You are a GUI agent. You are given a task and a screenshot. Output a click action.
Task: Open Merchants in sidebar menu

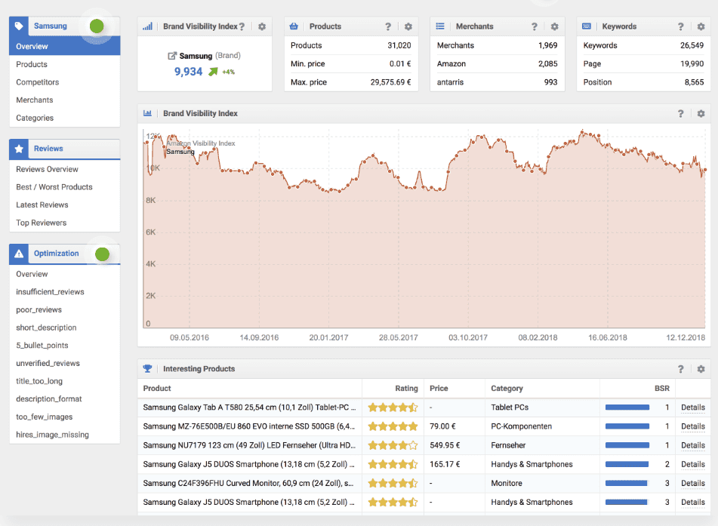(34, 100)
